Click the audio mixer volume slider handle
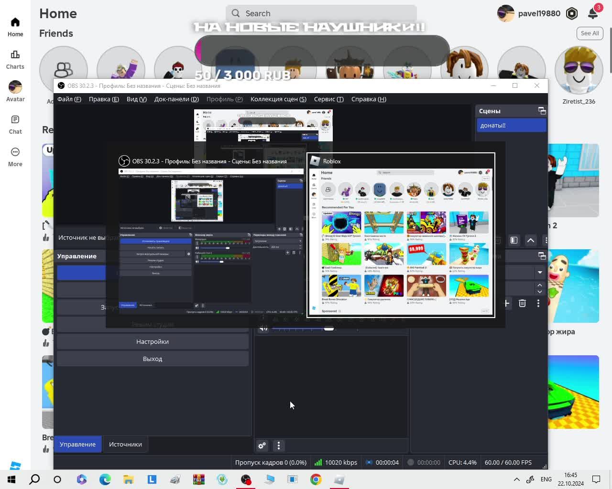Viewport: 612px width, 489px height. coord(329,328)
